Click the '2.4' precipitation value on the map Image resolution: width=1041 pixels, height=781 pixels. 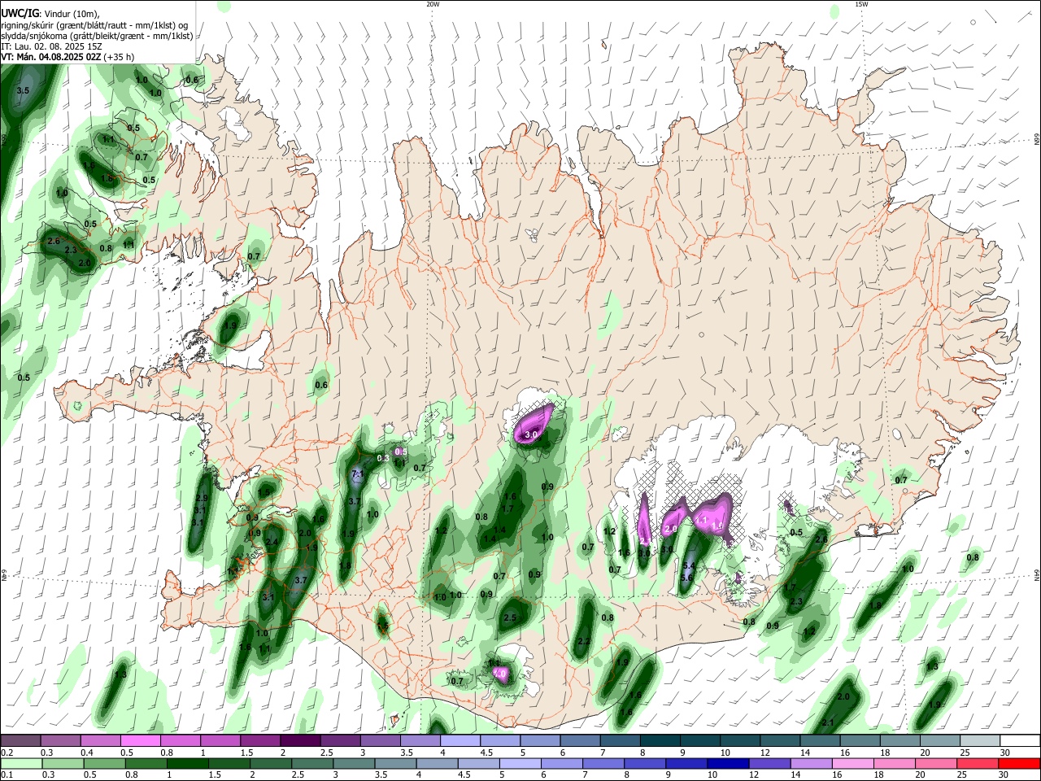click(x=272, y=542)
